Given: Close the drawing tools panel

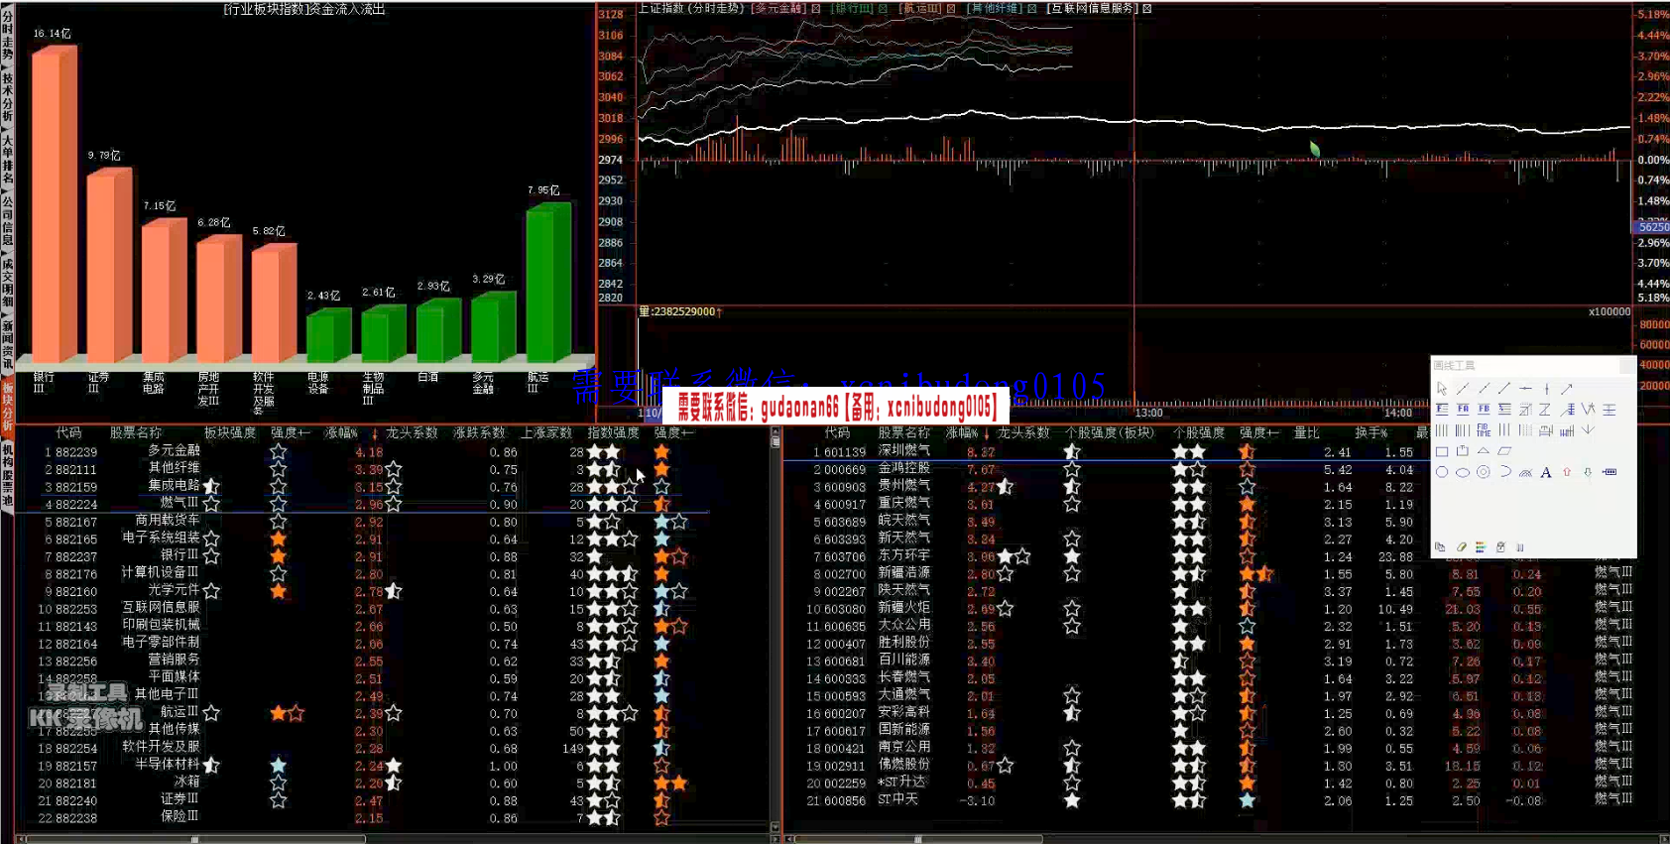Looking at the screenshot, I should coord(1627,365).
